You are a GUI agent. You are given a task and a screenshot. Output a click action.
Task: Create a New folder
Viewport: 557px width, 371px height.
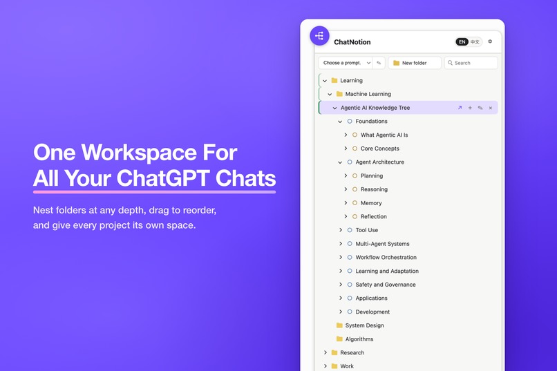(x=415, y=63)
